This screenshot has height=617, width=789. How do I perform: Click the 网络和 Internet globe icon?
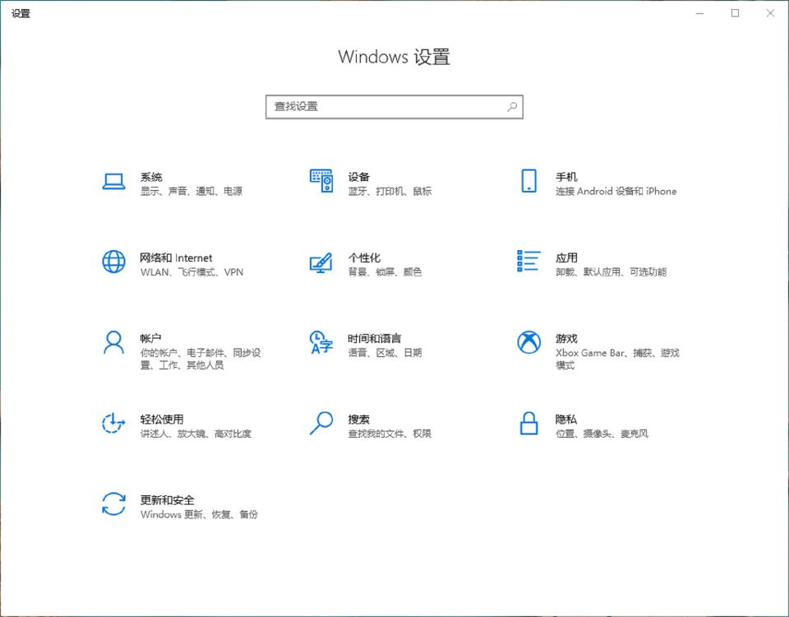113,262
